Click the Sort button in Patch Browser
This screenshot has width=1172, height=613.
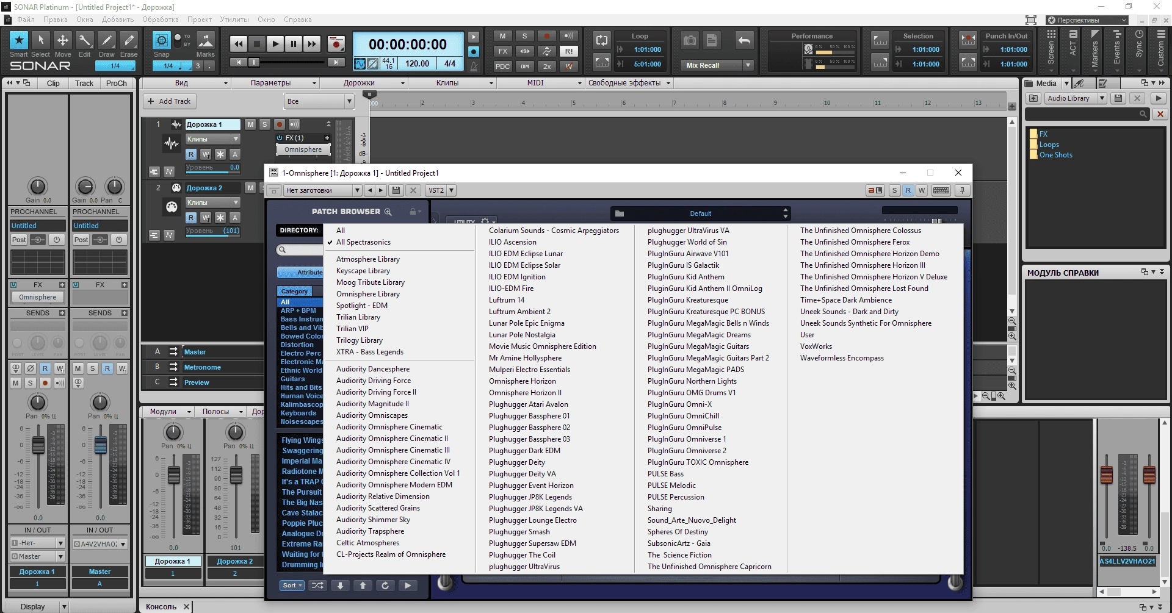[x=292, y=586]
